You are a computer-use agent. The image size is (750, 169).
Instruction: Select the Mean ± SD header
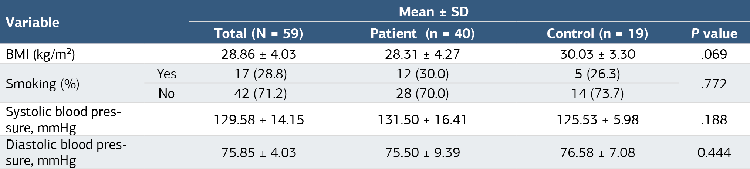433,12
